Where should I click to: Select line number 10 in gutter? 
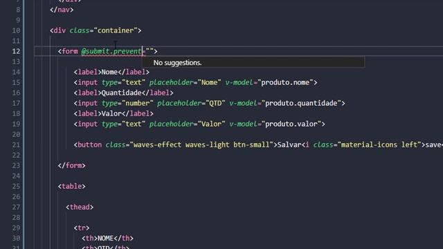pyautogui.click(x=16, y=30)
